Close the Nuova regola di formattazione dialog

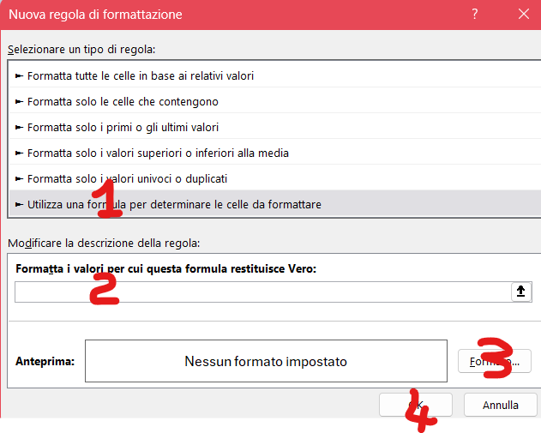(x=523, y=14)
